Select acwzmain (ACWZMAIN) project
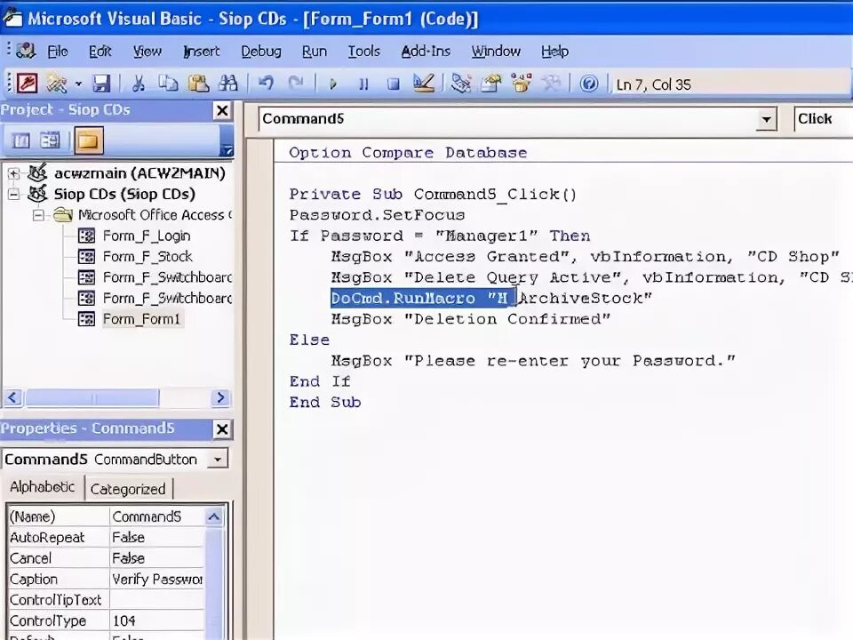Viewport: 853px width, 640px height. (140, 173)
